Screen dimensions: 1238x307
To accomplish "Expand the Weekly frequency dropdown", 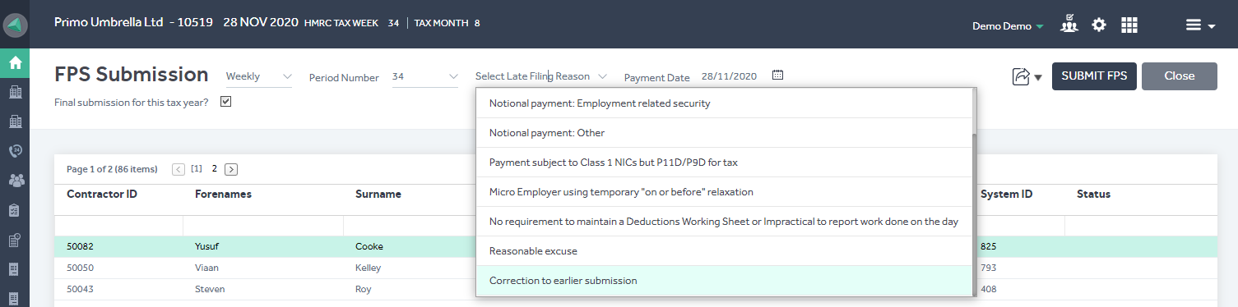I will pyautogui.click(x=259, y=76).
